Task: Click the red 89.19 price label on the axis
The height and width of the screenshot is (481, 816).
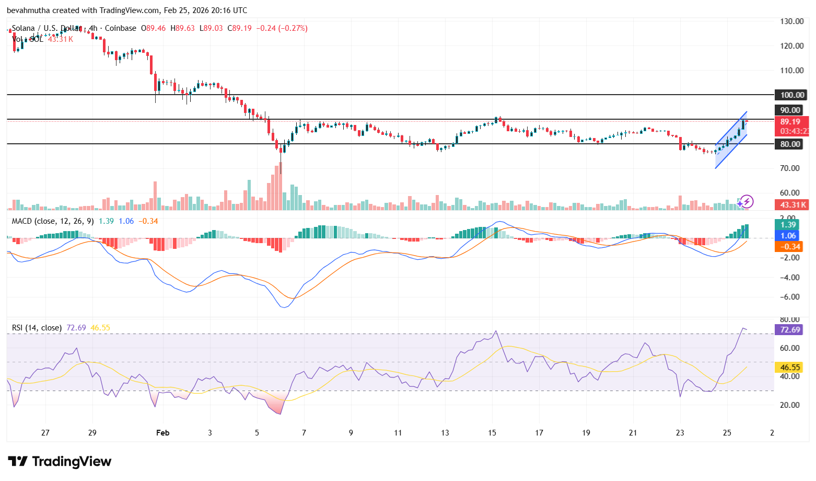Action: click(790, 122)
